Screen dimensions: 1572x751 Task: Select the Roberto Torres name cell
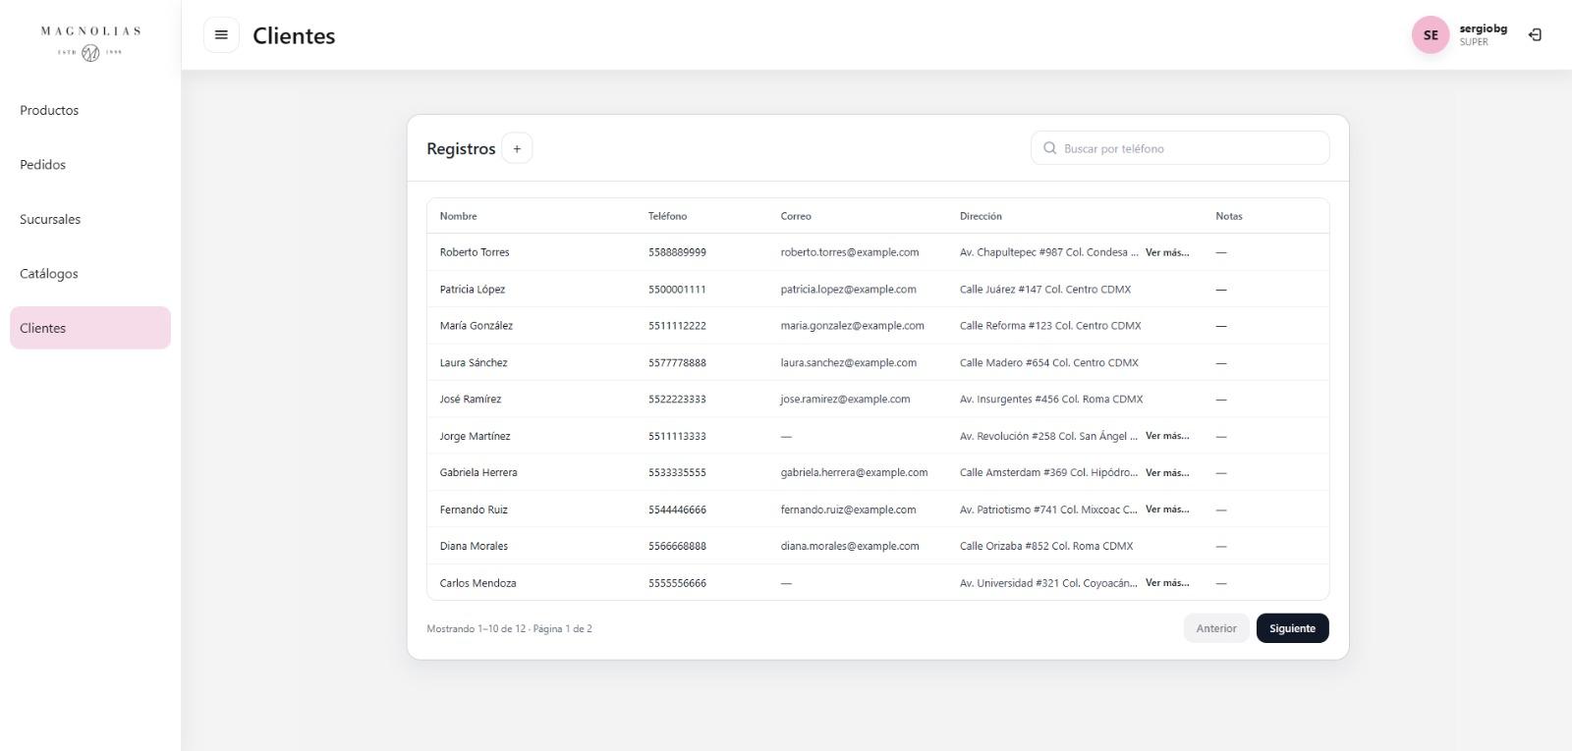pos(475,252)
